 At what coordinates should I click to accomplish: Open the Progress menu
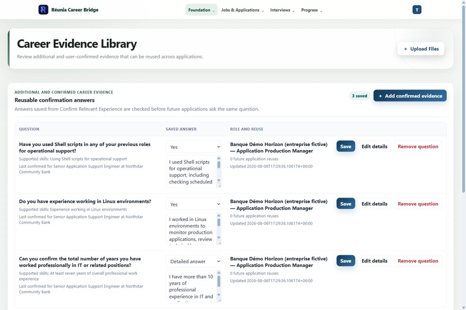[x=312, y=10]
